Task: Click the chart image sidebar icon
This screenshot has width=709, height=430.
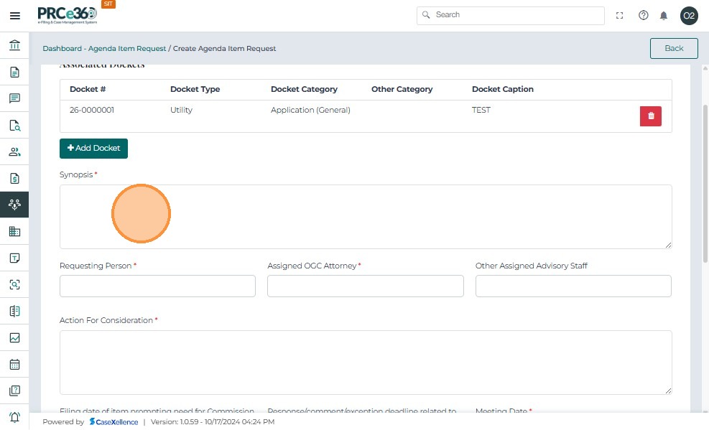Action: 14,337
